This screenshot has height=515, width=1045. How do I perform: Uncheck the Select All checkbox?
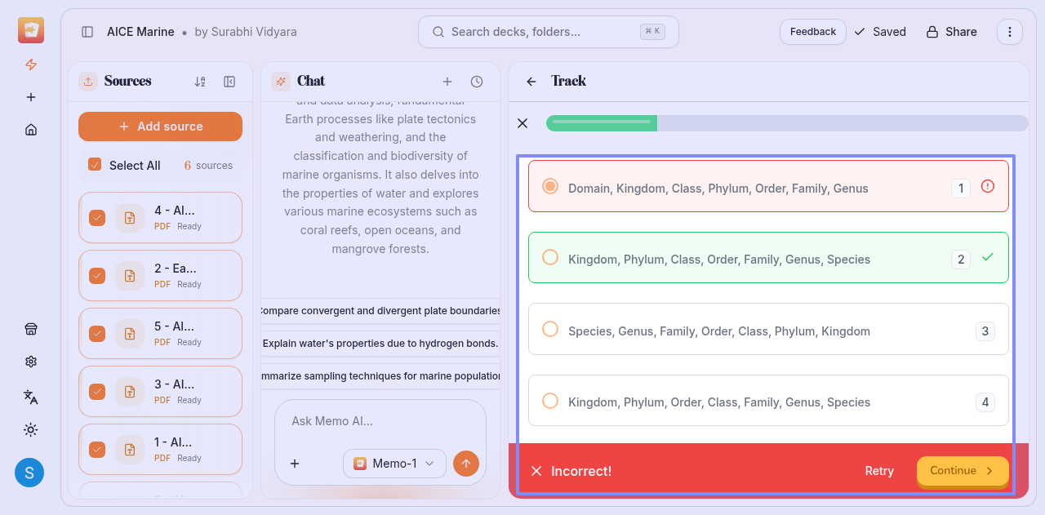95,165
